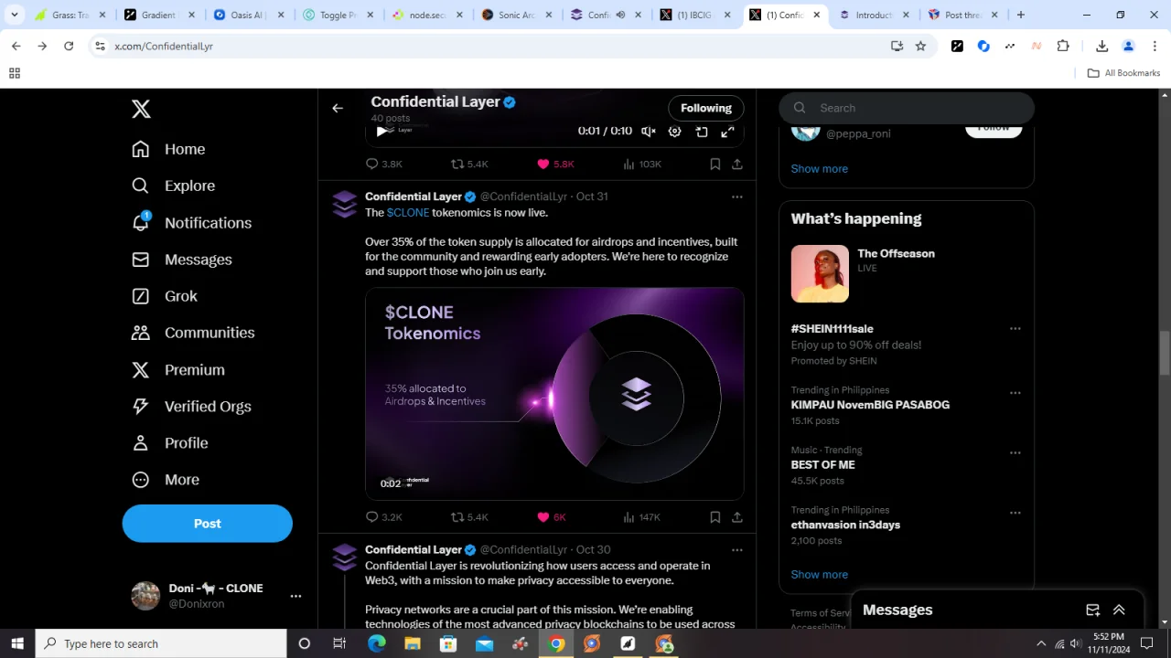Click the Windows taskbar search box
Viewport: 1171px width, 658px height.
coord(161,643)
